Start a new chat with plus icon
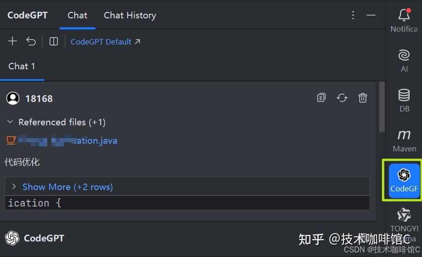The width and height of the screenshot is (422, 257). coord(12,41)
